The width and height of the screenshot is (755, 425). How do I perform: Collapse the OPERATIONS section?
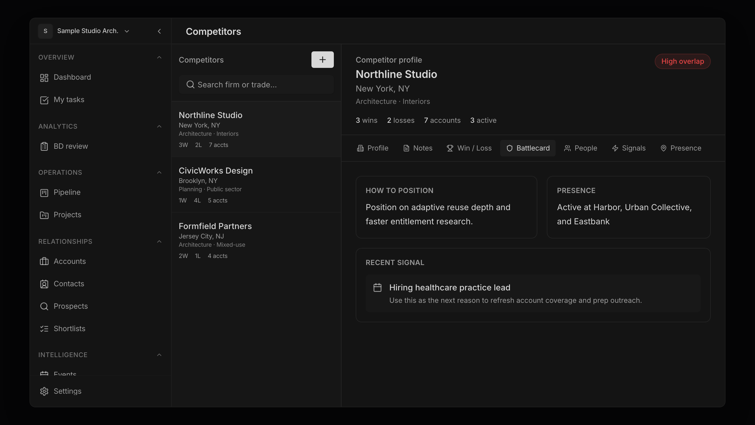pyautogui.click(x=159, y=172)
